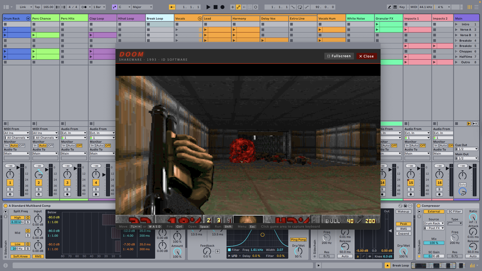Open Drum Rack sidechain source dropdown
The image size is (482, 271).
434,223
